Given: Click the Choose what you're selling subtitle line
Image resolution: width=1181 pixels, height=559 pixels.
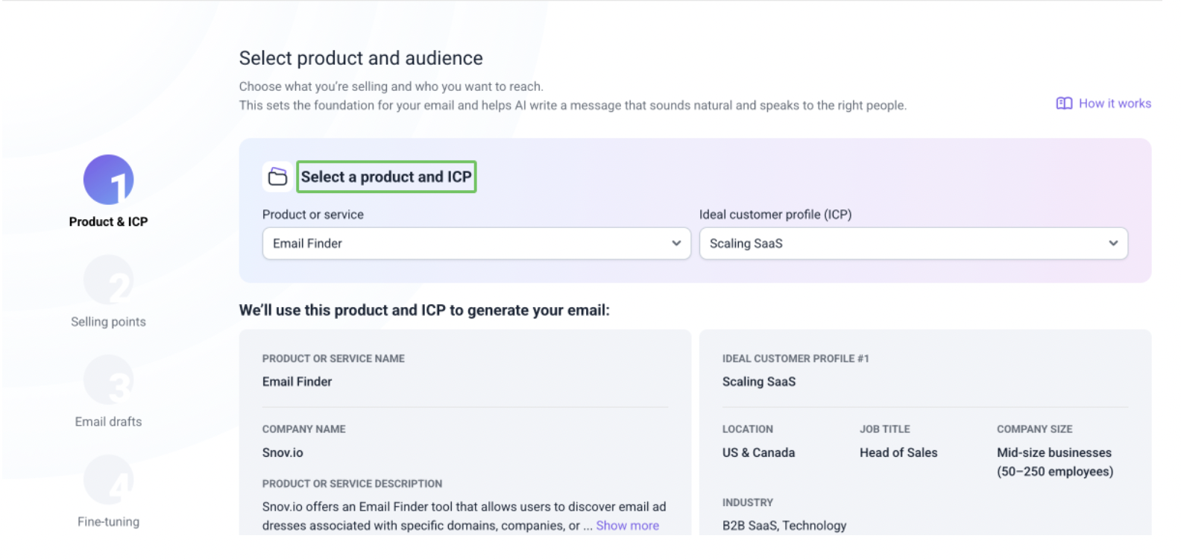Looking at the screenshot, I should (x=391, y=86).
